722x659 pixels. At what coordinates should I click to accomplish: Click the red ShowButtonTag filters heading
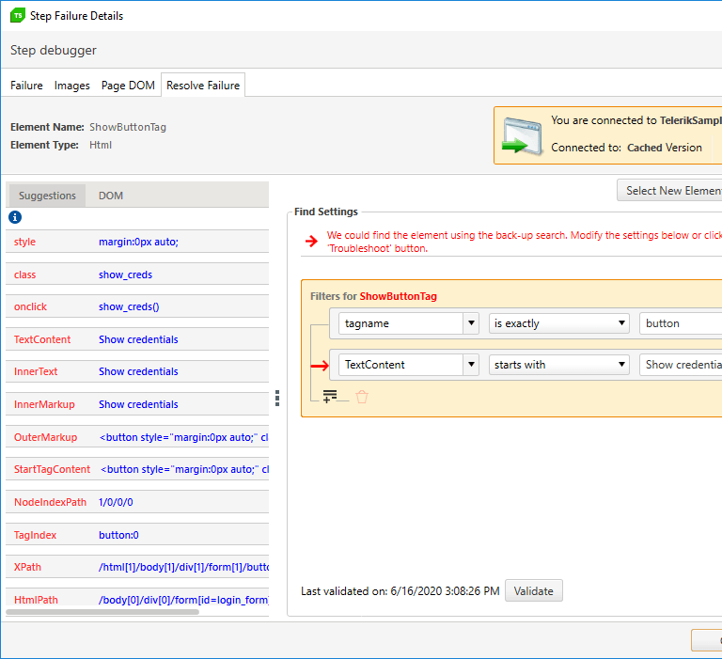pyautogui.click(x=398, y=296)
